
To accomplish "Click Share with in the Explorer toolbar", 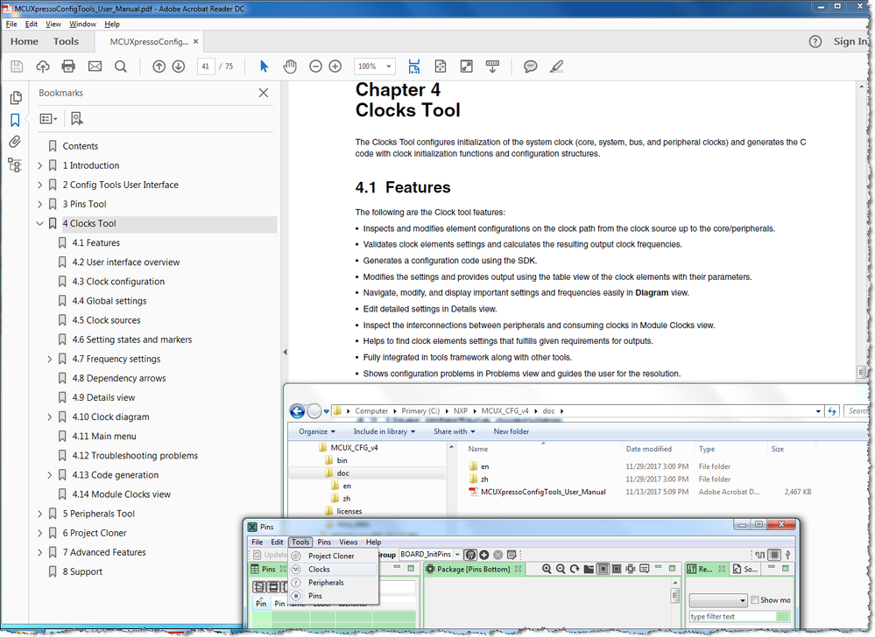I will [454, 431].
